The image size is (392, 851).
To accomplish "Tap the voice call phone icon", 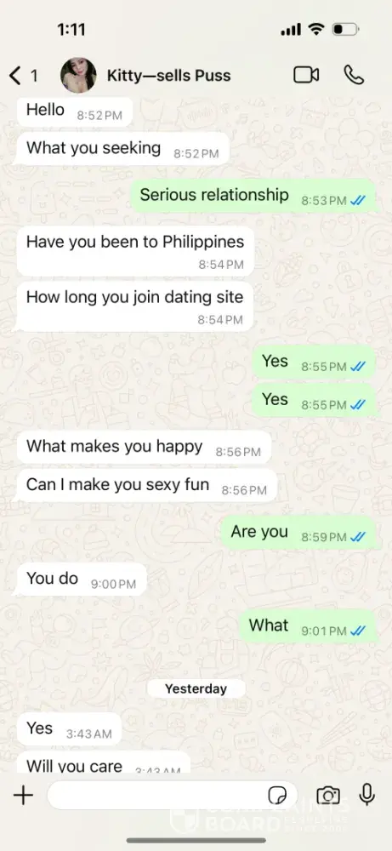I will coord(354,75).
